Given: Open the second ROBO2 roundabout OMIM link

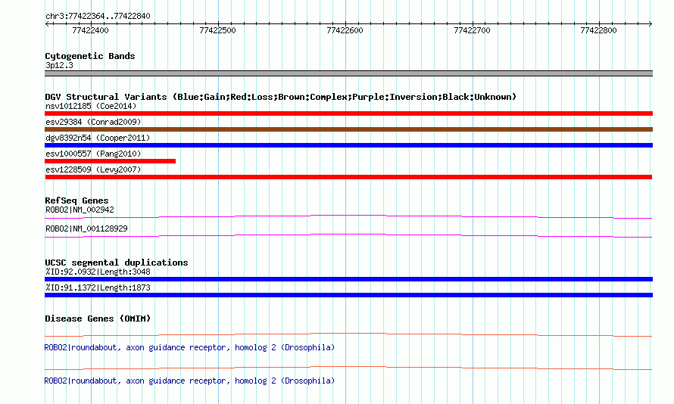Looking at the screenshot, I should click(189, 381).
